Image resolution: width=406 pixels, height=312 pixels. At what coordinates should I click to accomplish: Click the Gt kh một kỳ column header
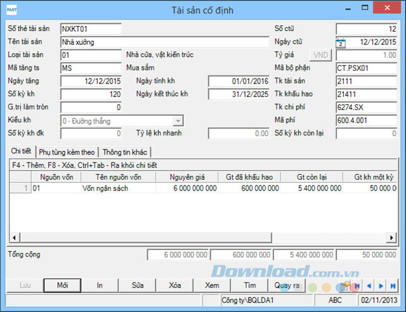pyautogui.click(x=370, y=177)
